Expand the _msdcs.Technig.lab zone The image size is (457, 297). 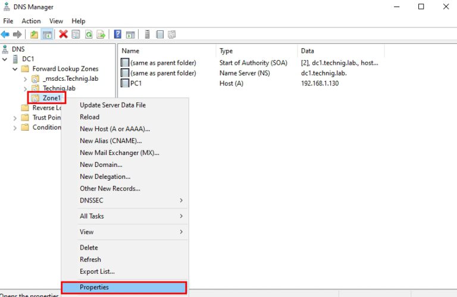(x=25, y=78)
